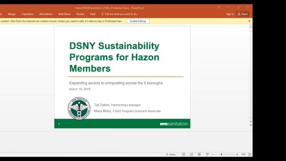Click 'Mara Moss, FSDO Program Outreach Associate' text
The image size is (286, 161).
click(127, 111)
